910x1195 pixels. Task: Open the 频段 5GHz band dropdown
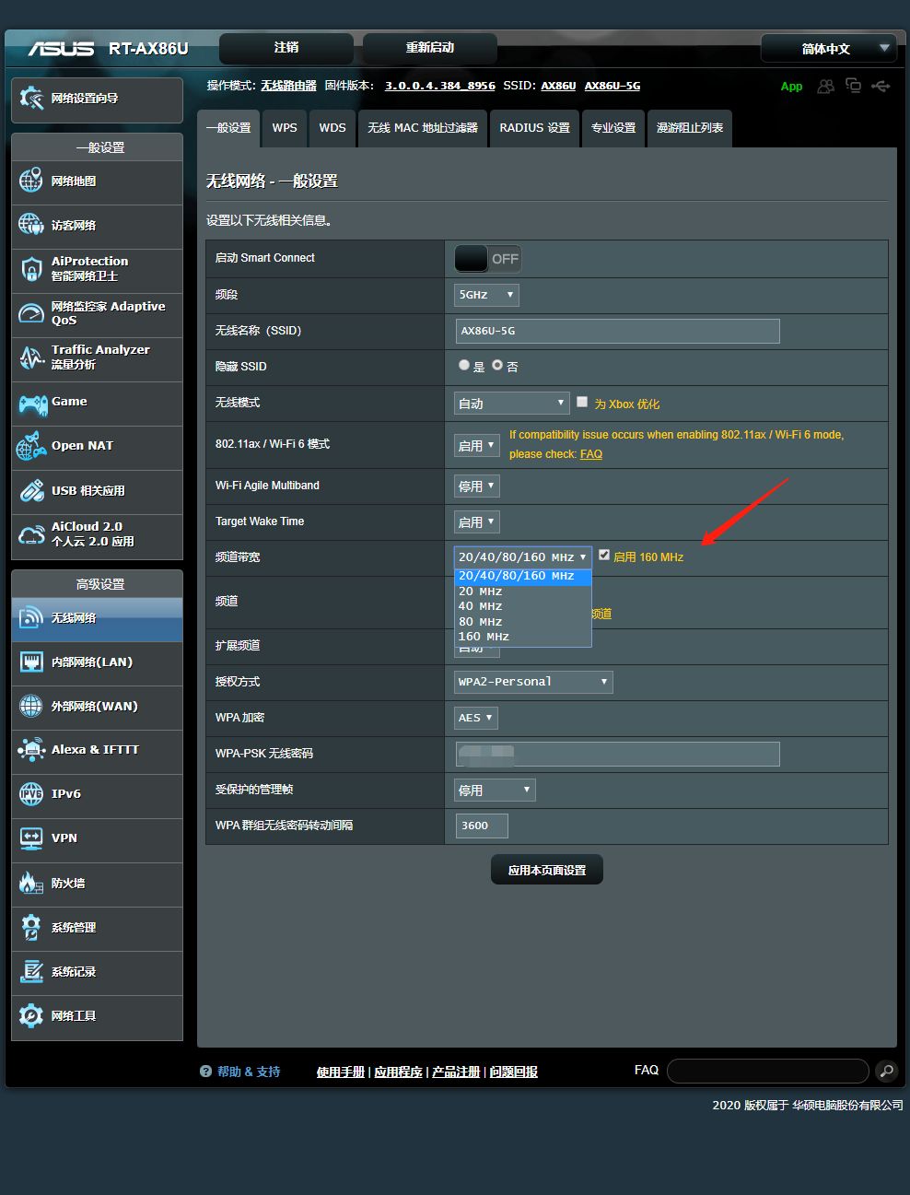[487, 295]
